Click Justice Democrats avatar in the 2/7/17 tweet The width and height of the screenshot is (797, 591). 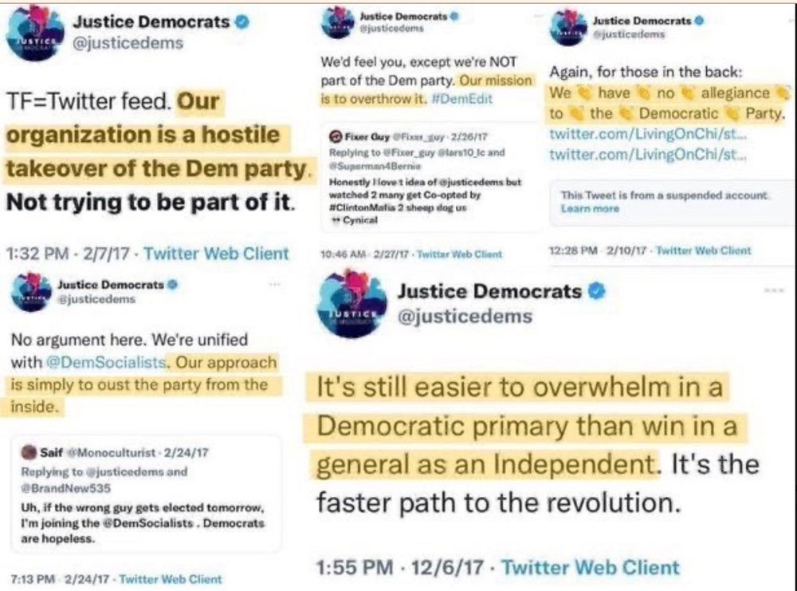[34, 33]
